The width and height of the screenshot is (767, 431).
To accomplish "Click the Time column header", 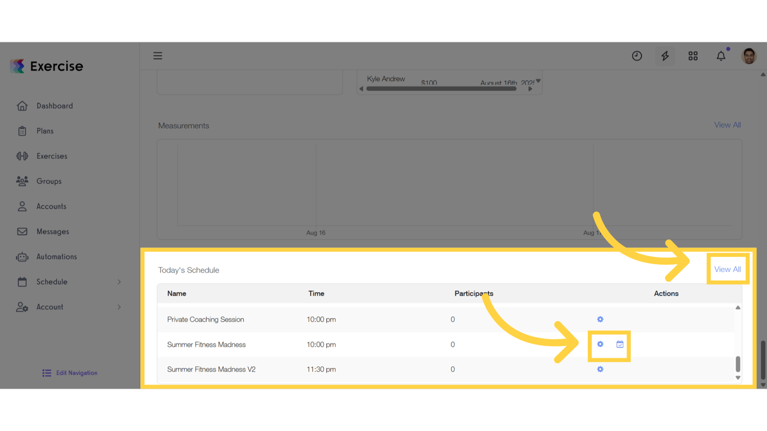I will coord(316,294).
